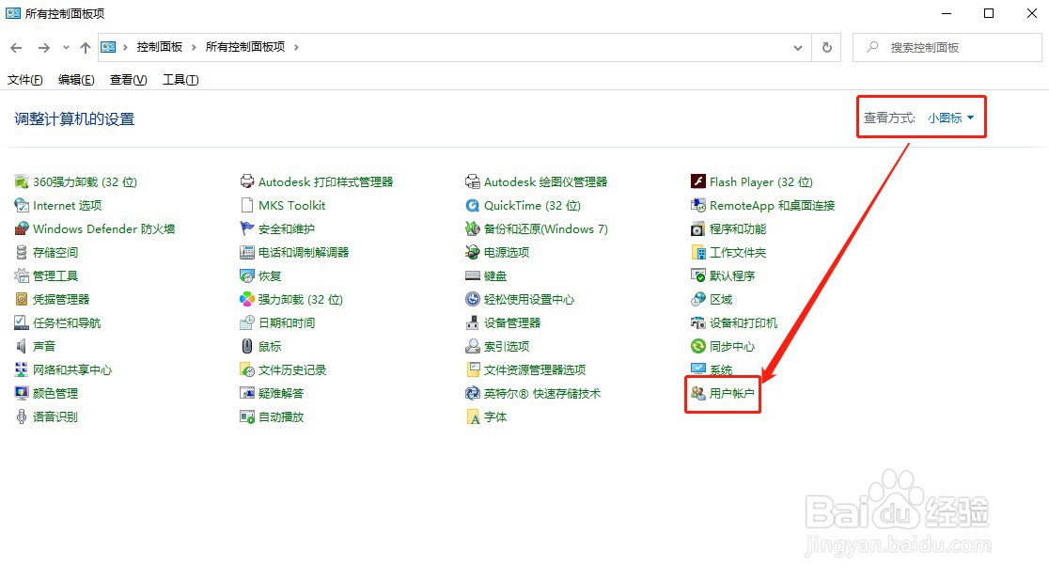Expand chevron after 控制面板 in breadcrumb
Screen dimensions: 1049x581
click(x=194, y=47)
